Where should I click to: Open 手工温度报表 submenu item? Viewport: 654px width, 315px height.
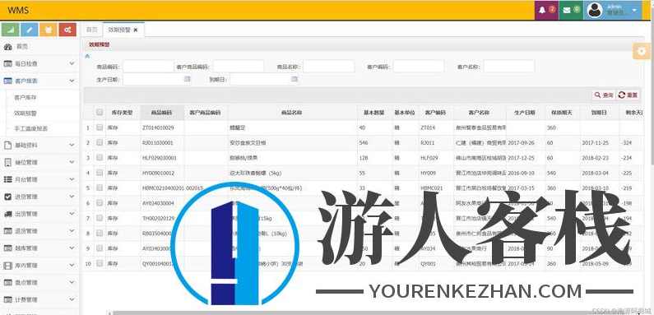(30, 128)
